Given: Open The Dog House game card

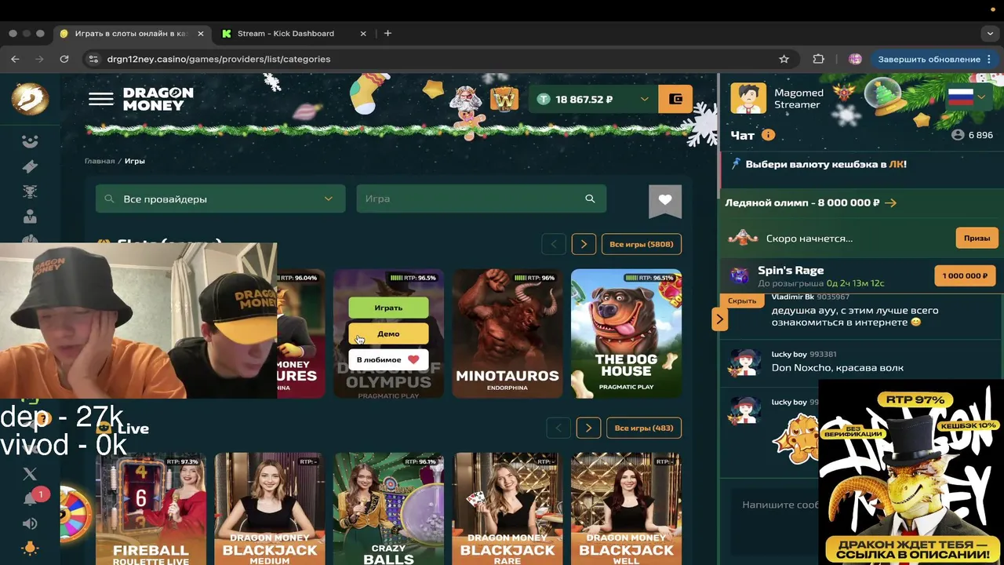Looking at the screenshot, I should tap(626, 334).
